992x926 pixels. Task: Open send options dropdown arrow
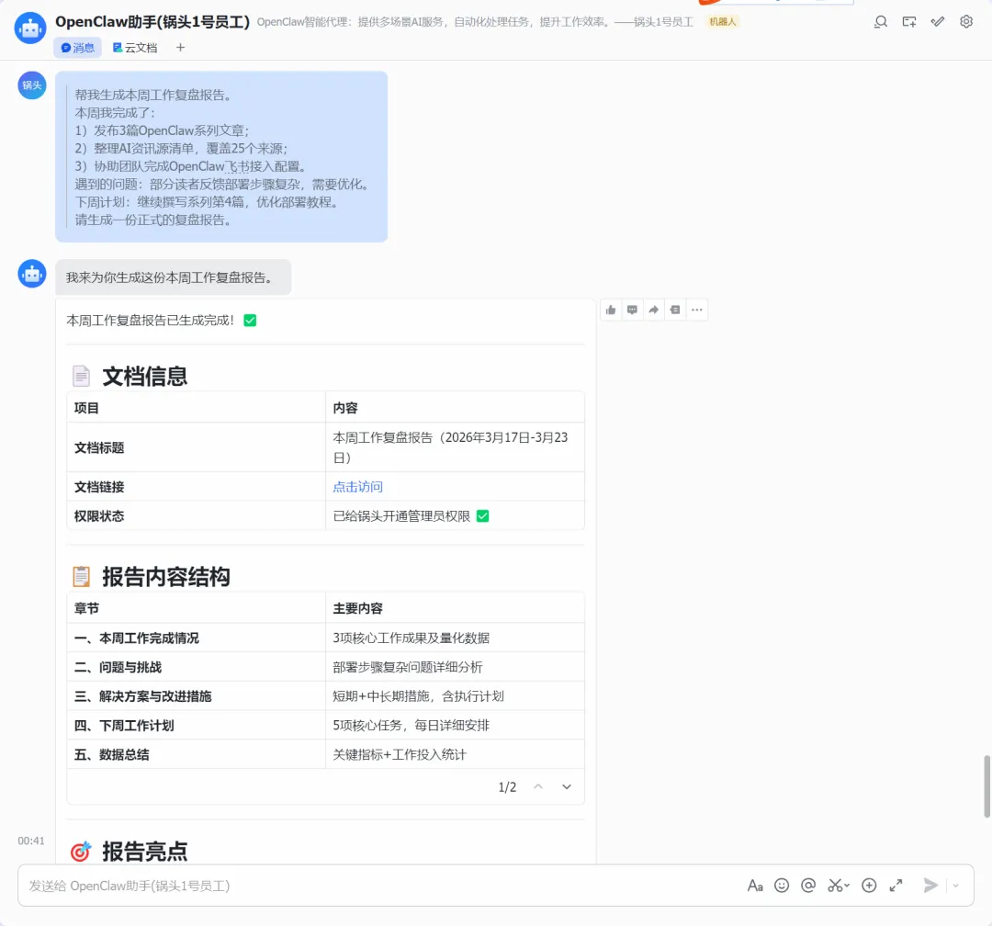(x=956, y=886)
